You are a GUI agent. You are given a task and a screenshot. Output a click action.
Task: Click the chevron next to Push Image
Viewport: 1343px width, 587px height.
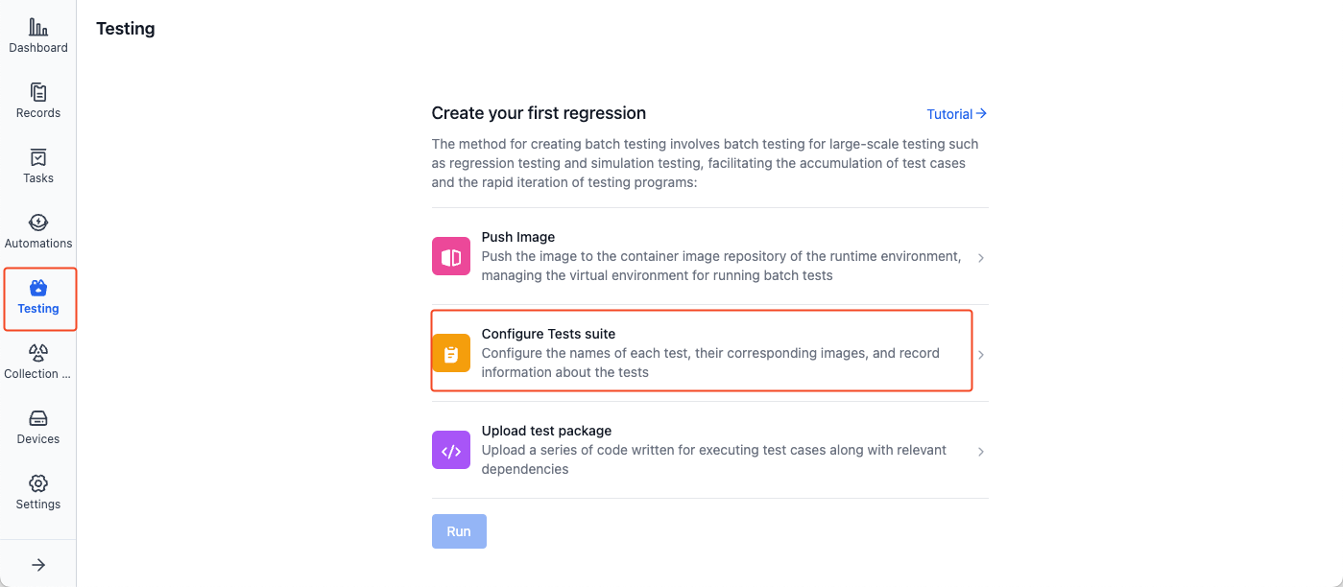click(981, 258)
